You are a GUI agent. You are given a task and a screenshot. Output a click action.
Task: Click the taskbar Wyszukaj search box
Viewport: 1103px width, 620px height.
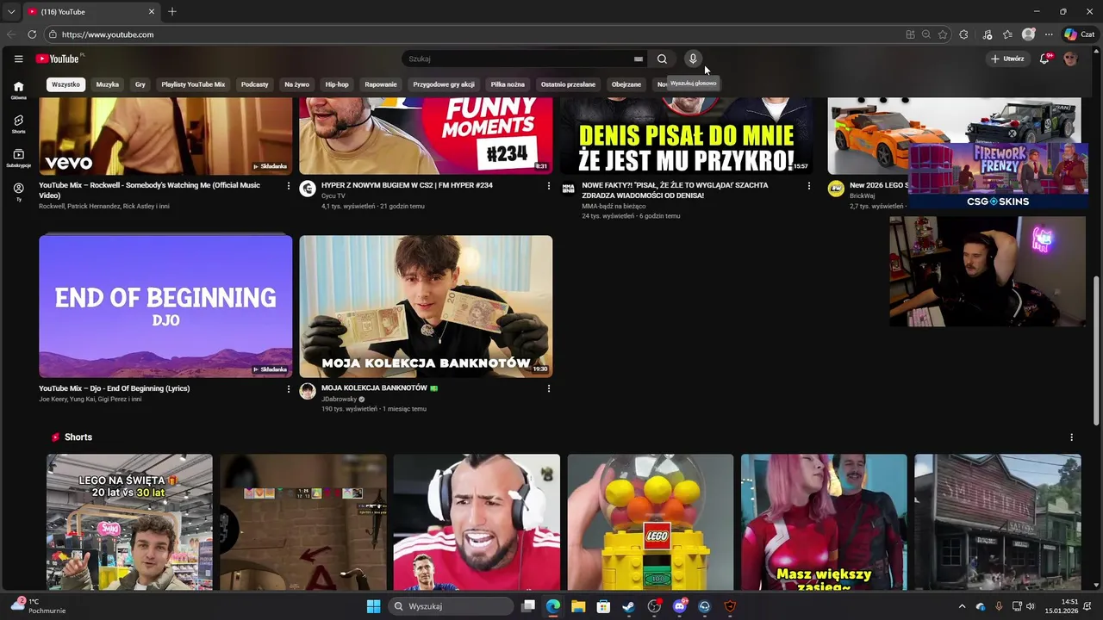point(451,606)
